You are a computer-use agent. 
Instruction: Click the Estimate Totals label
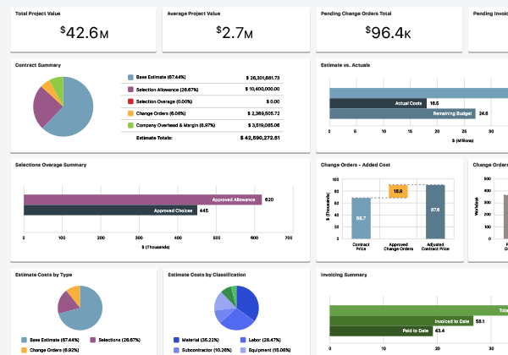point(154,138)
